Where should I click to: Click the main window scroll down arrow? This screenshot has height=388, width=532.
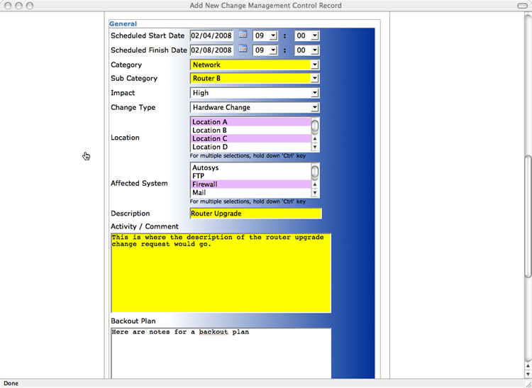point(528,374)
